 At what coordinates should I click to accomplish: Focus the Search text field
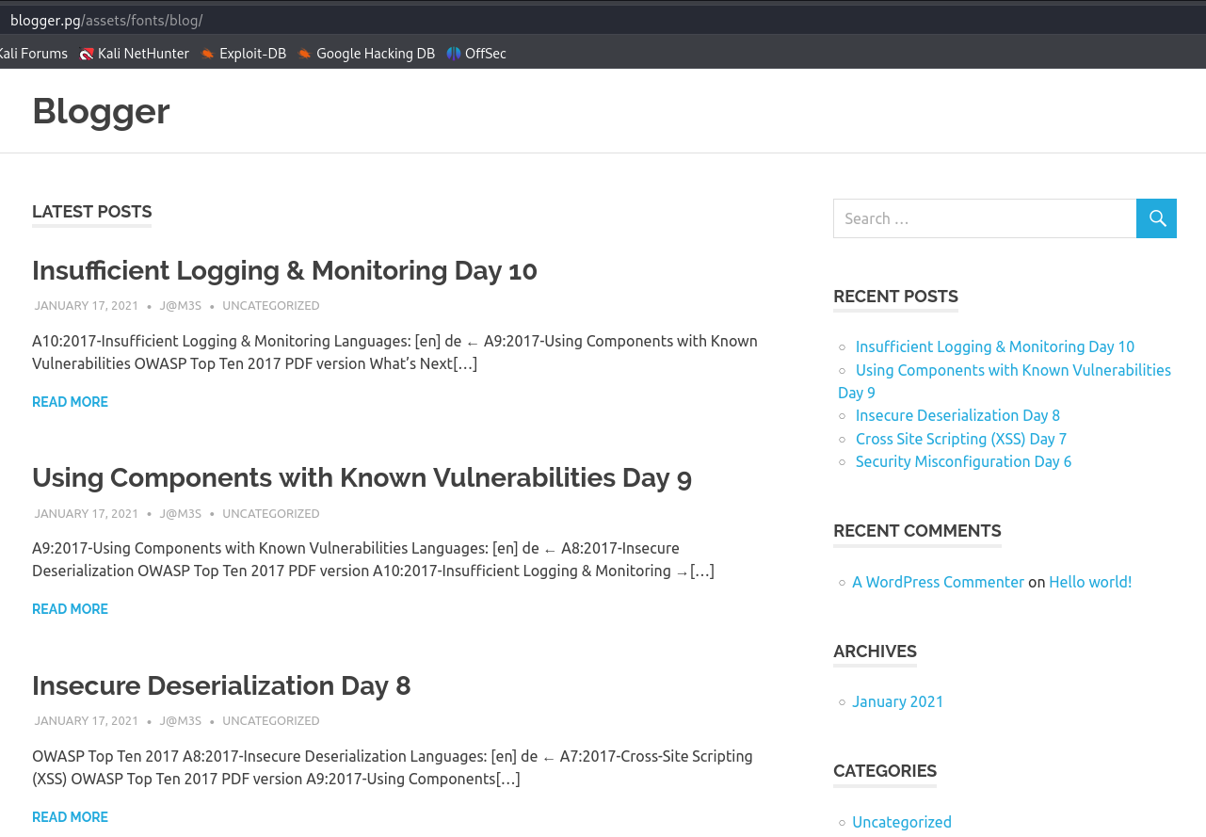point(985,218)
